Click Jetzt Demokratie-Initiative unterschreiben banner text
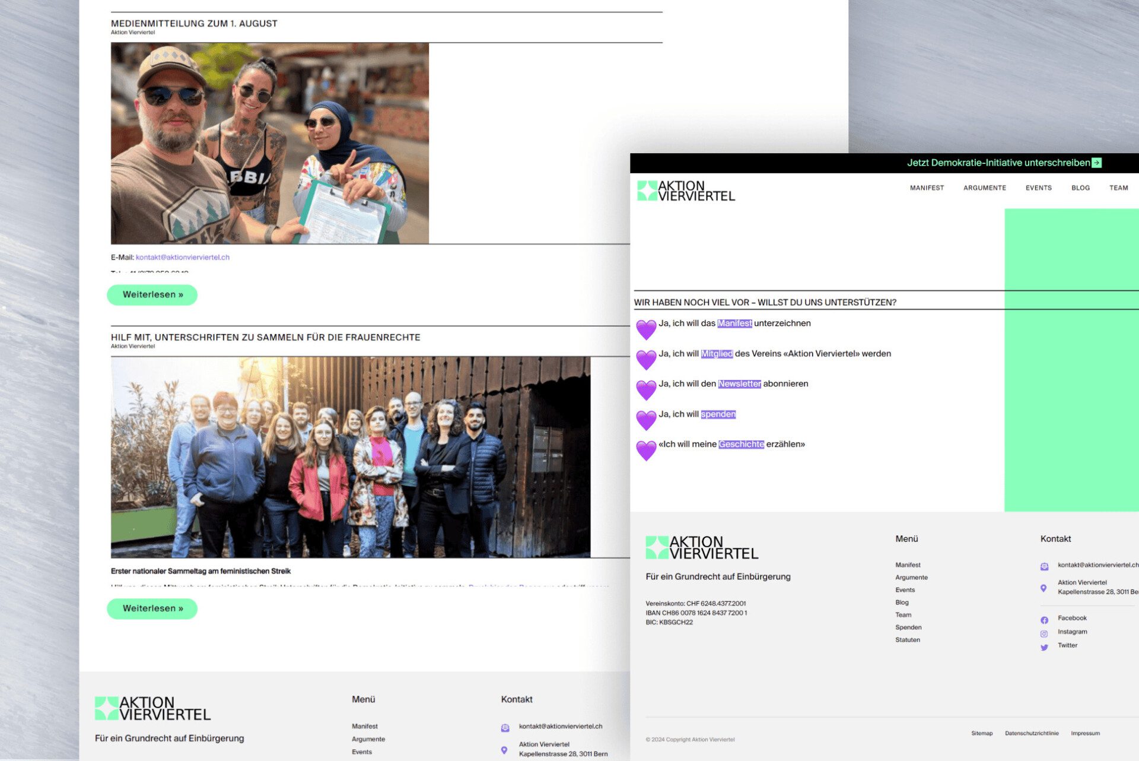 (998, 163)
